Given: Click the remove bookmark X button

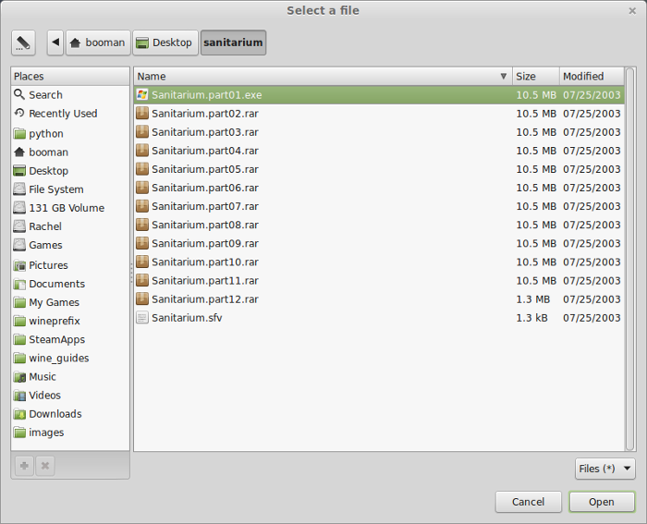Looking at the screenshot, I should [45, 466].
